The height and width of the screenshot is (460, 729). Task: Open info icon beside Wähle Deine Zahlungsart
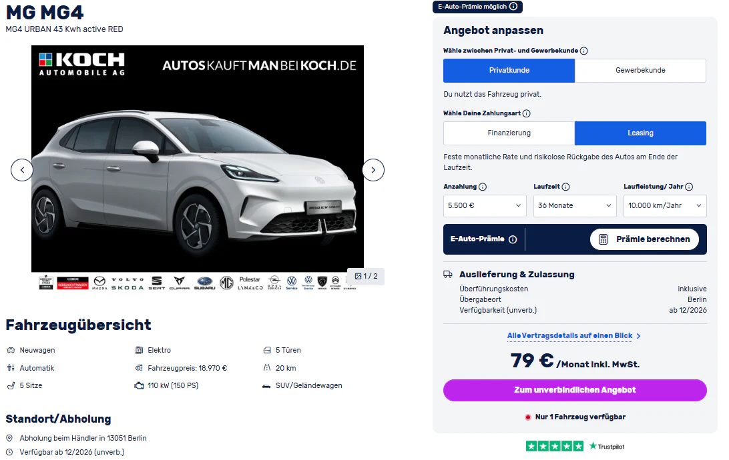tap(526, 113)
